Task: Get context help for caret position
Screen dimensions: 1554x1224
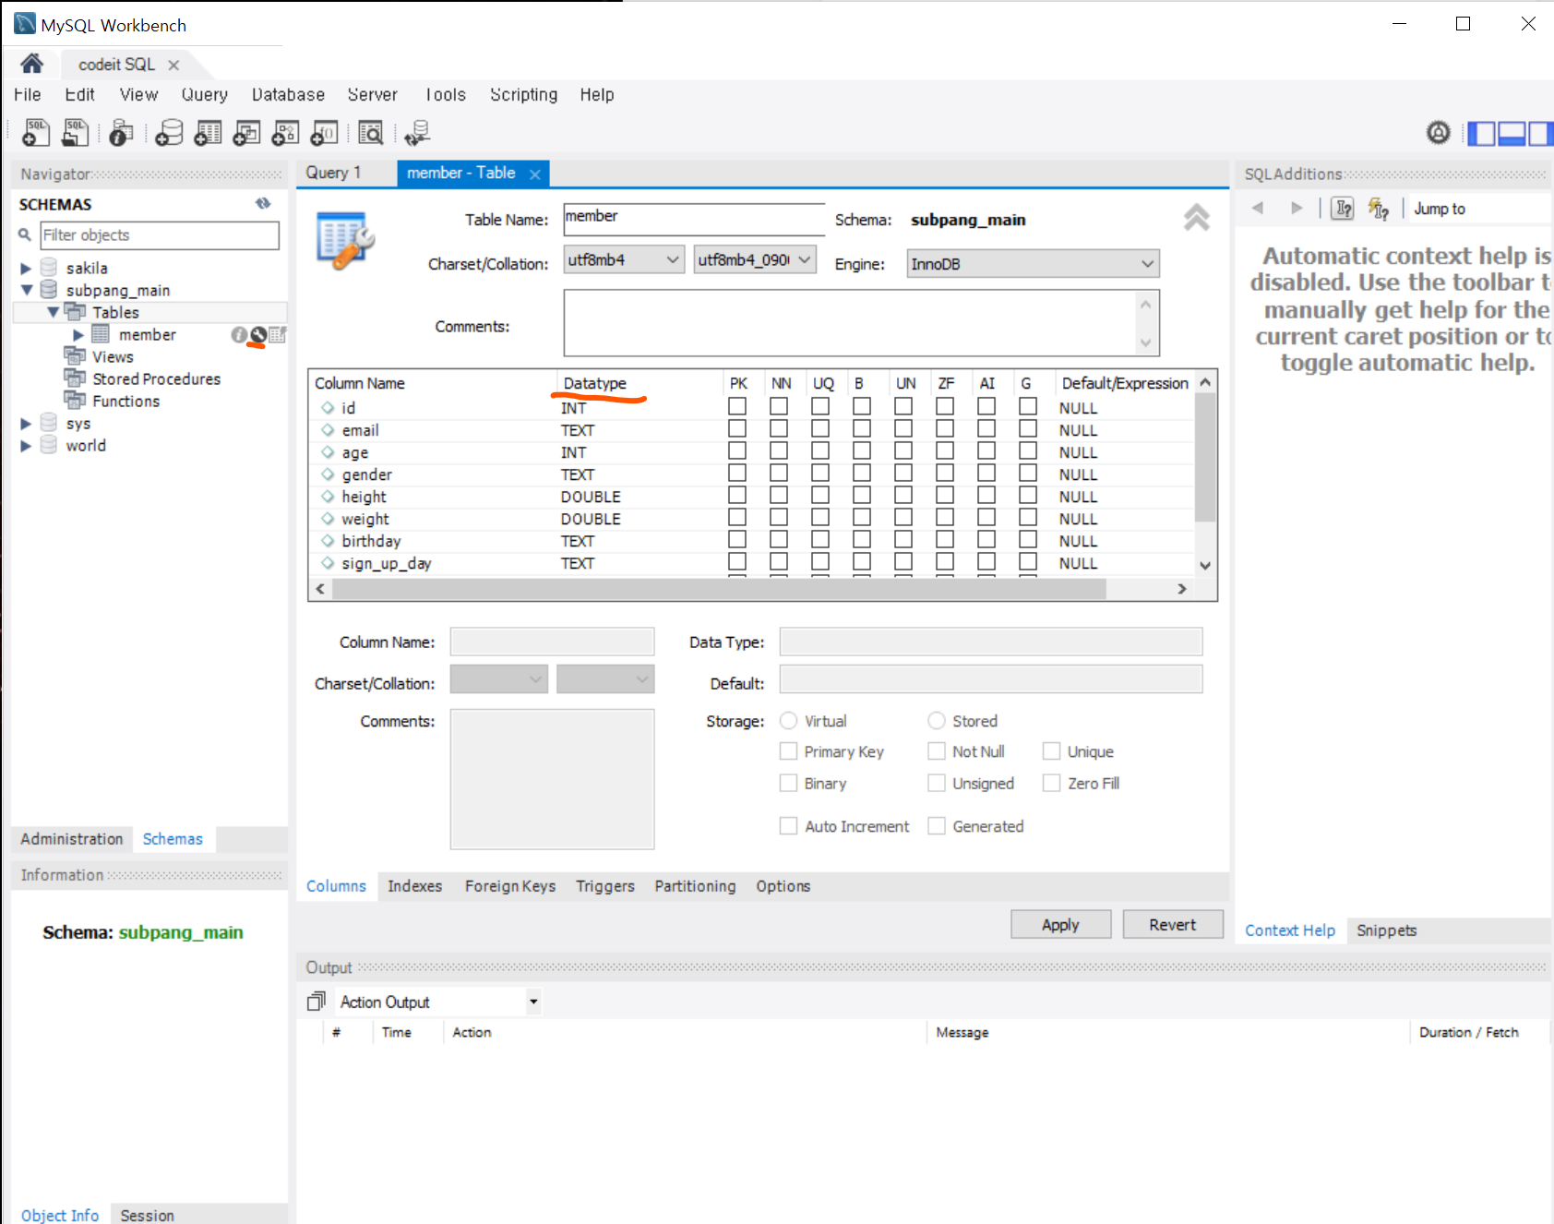Action: [1344, 209]
